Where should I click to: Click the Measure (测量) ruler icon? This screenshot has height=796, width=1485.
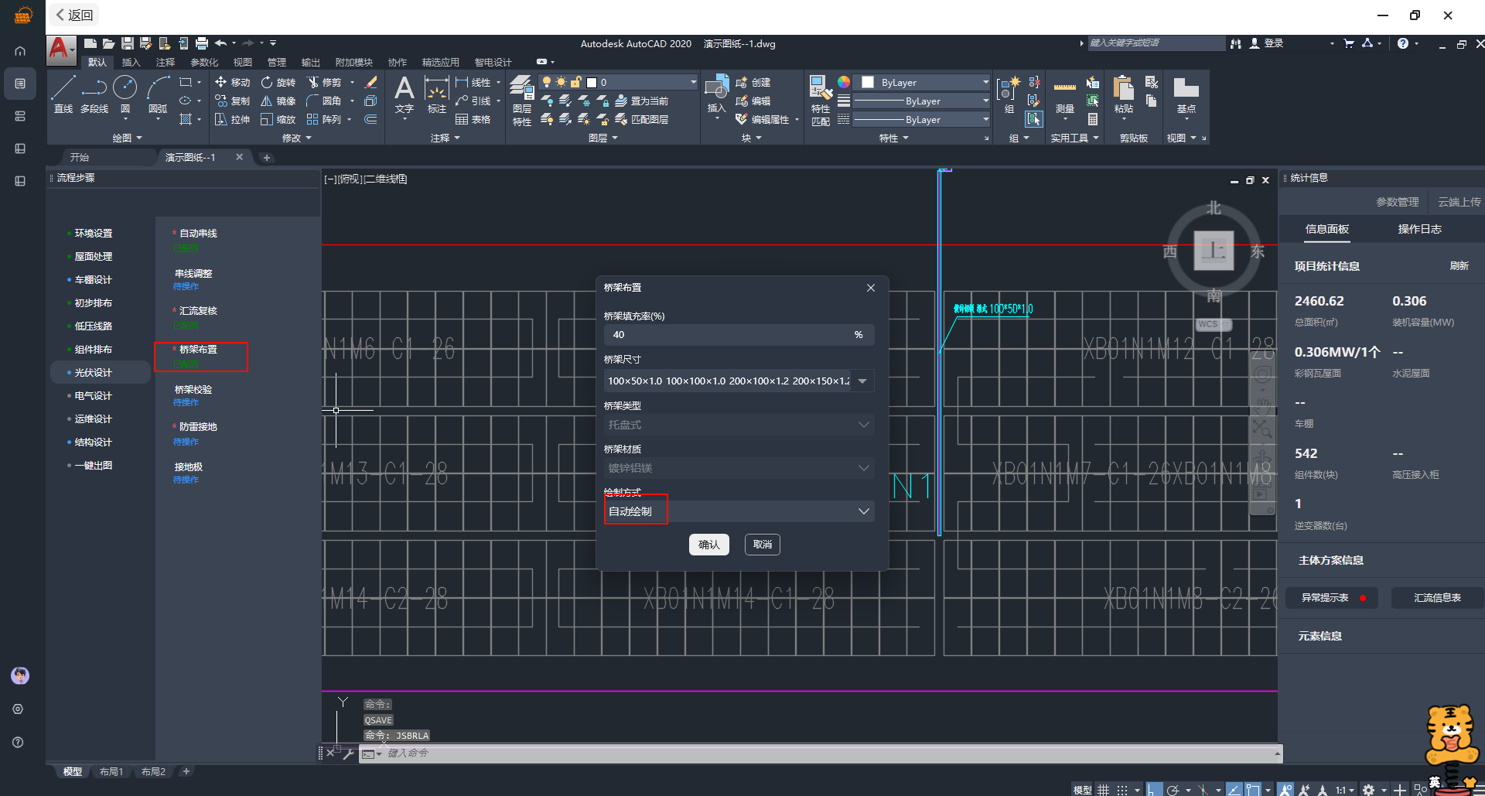(x=1064, y=89)
